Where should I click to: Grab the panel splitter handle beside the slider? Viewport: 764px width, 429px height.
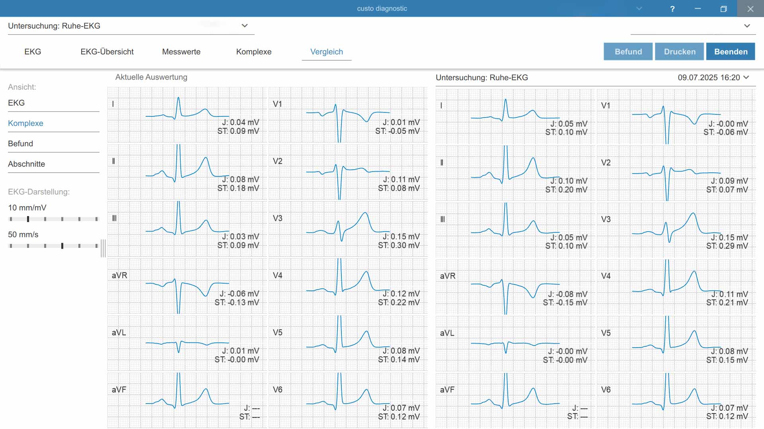[x=103, y=248]
